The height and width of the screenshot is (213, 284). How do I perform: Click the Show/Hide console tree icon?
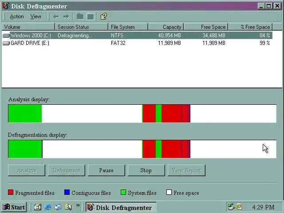pyautogui.click(x=91, y=17)
